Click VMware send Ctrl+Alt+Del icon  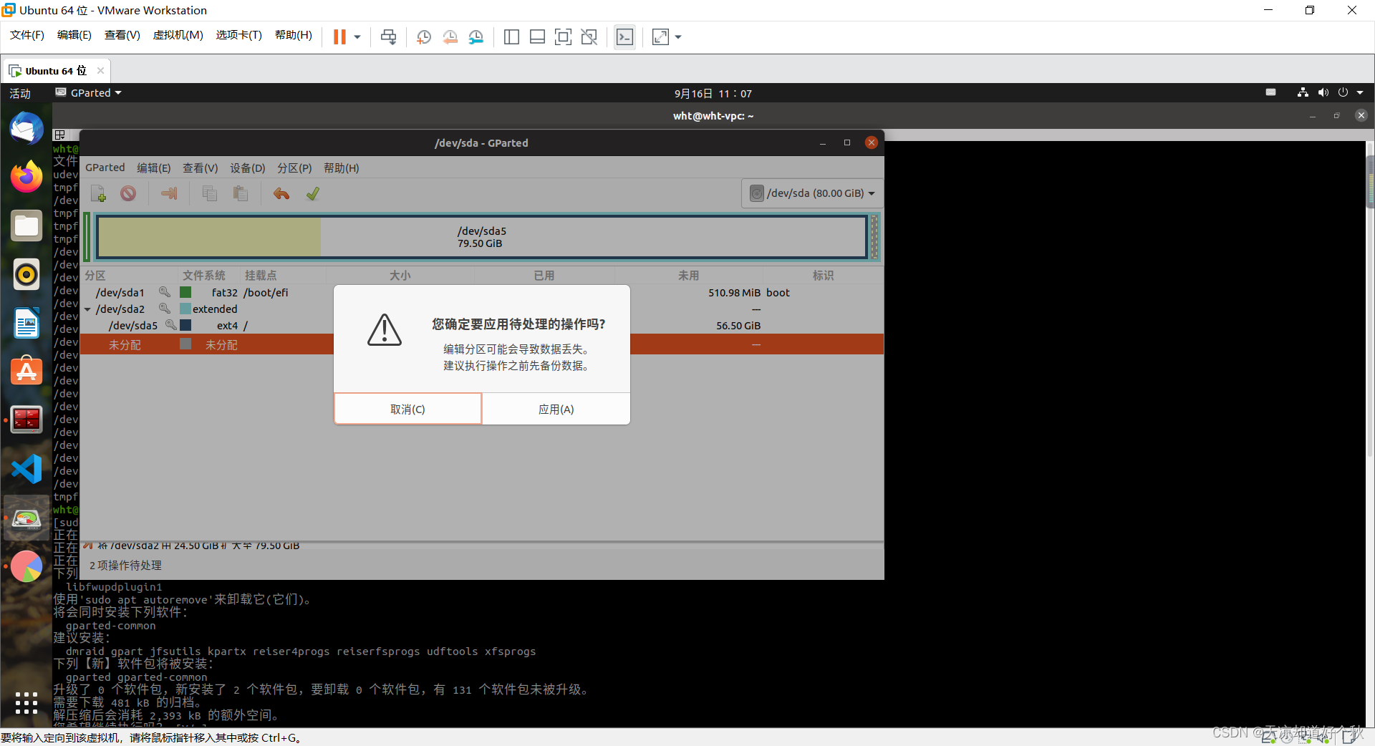click(388, 37)
